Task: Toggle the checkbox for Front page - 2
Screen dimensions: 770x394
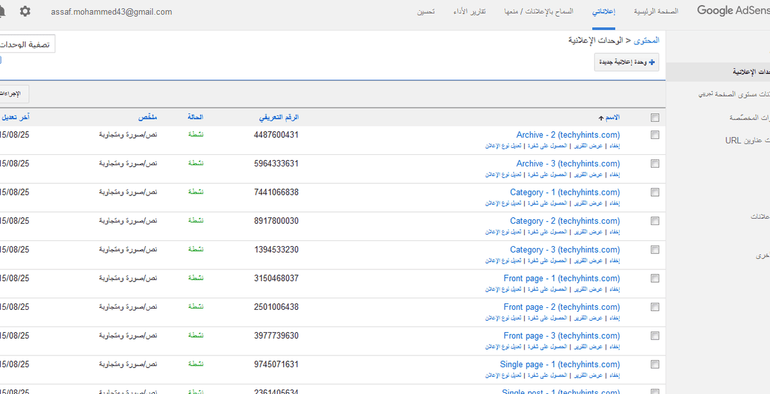Action: pyautogui.click(x=654, y=307)
